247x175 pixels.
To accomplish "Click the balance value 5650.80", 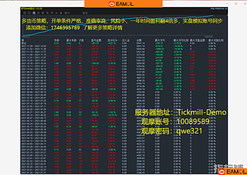I will [x=140, y=49].
